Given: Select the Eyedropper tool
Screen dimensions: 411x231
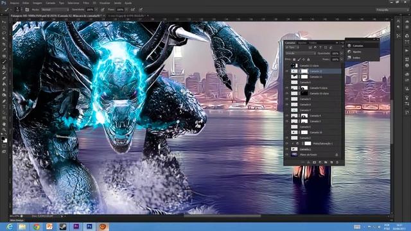Looking at the screenshot, I should (4, 50).
